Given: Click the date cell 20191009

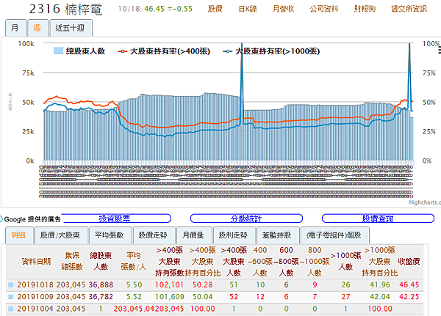Looking at the screenshot, I should click(x=35, y=297).
